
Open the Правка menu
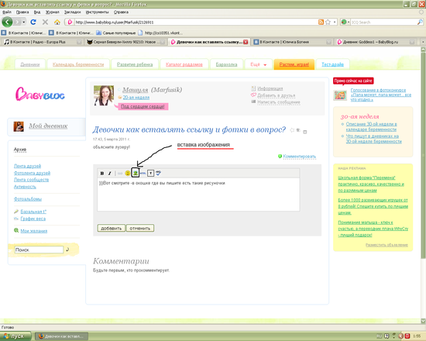tap(22, 12)
